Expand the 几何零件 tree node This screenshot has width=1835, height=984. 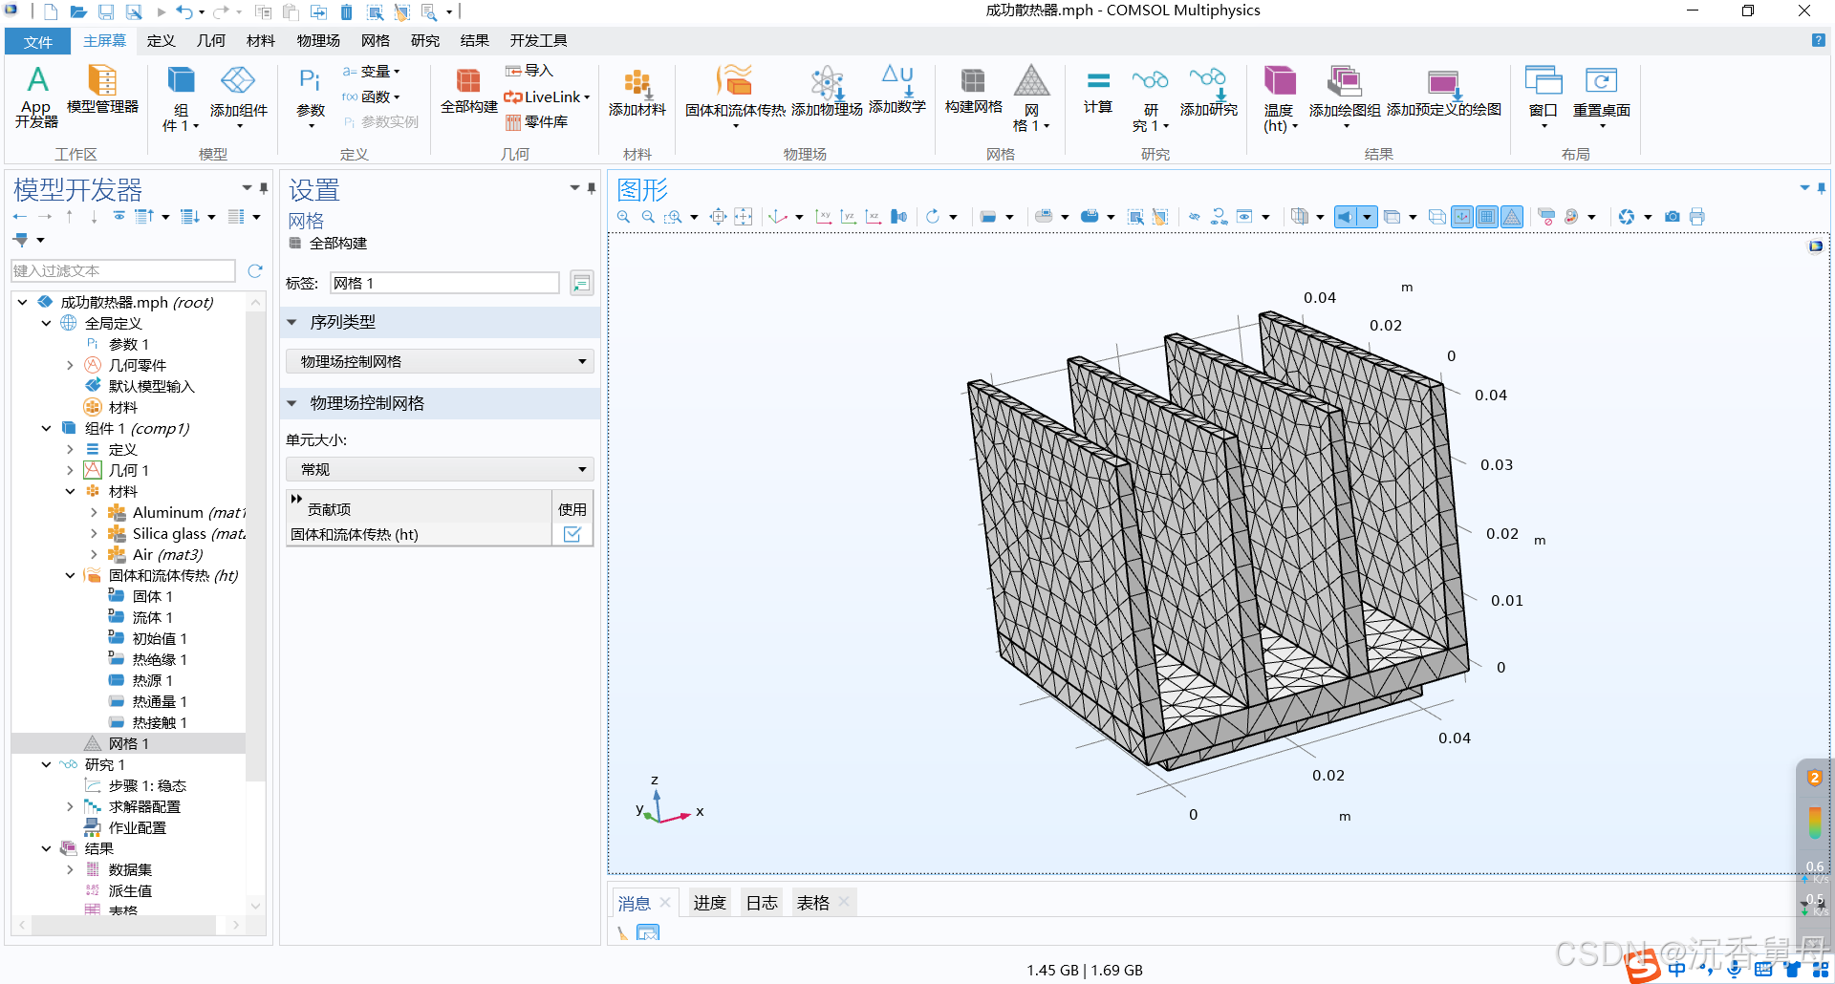pyautogui.click(x=70, y=365)
